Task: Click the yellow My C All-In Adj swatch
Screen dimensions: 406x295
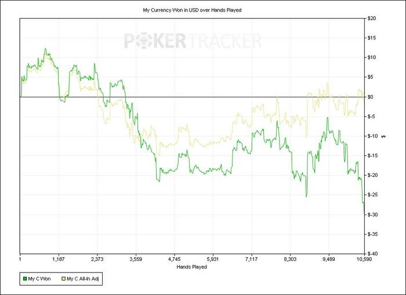Action: tap(63, 279)
